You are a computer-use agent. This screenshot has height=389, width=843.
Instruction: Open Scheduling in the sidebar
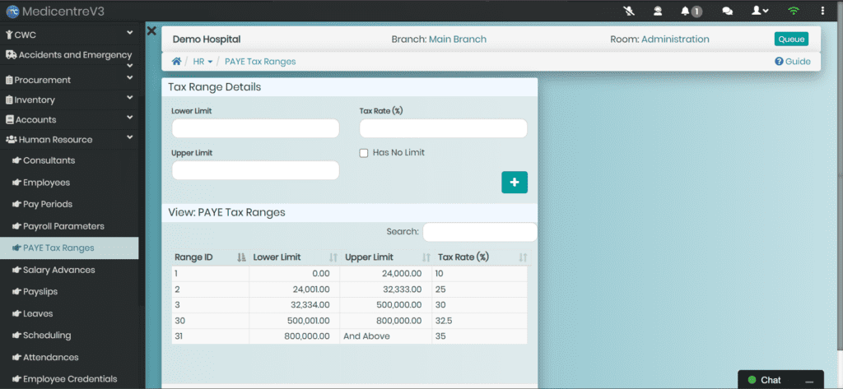[x=69, y=336]
